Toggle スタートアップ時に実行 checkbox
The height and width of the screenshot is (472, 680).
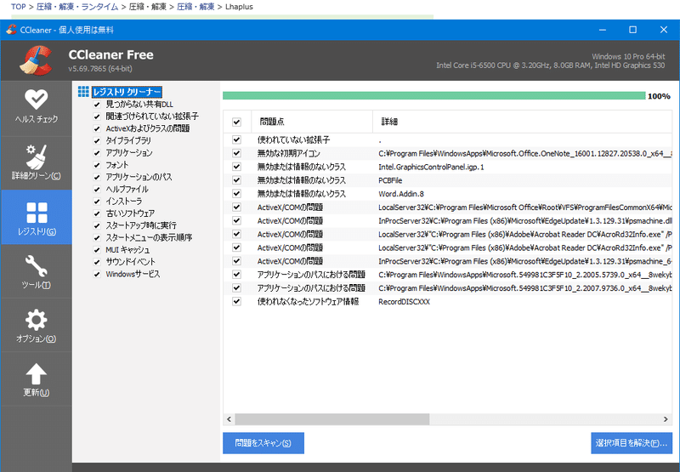[x=97, y=226]
